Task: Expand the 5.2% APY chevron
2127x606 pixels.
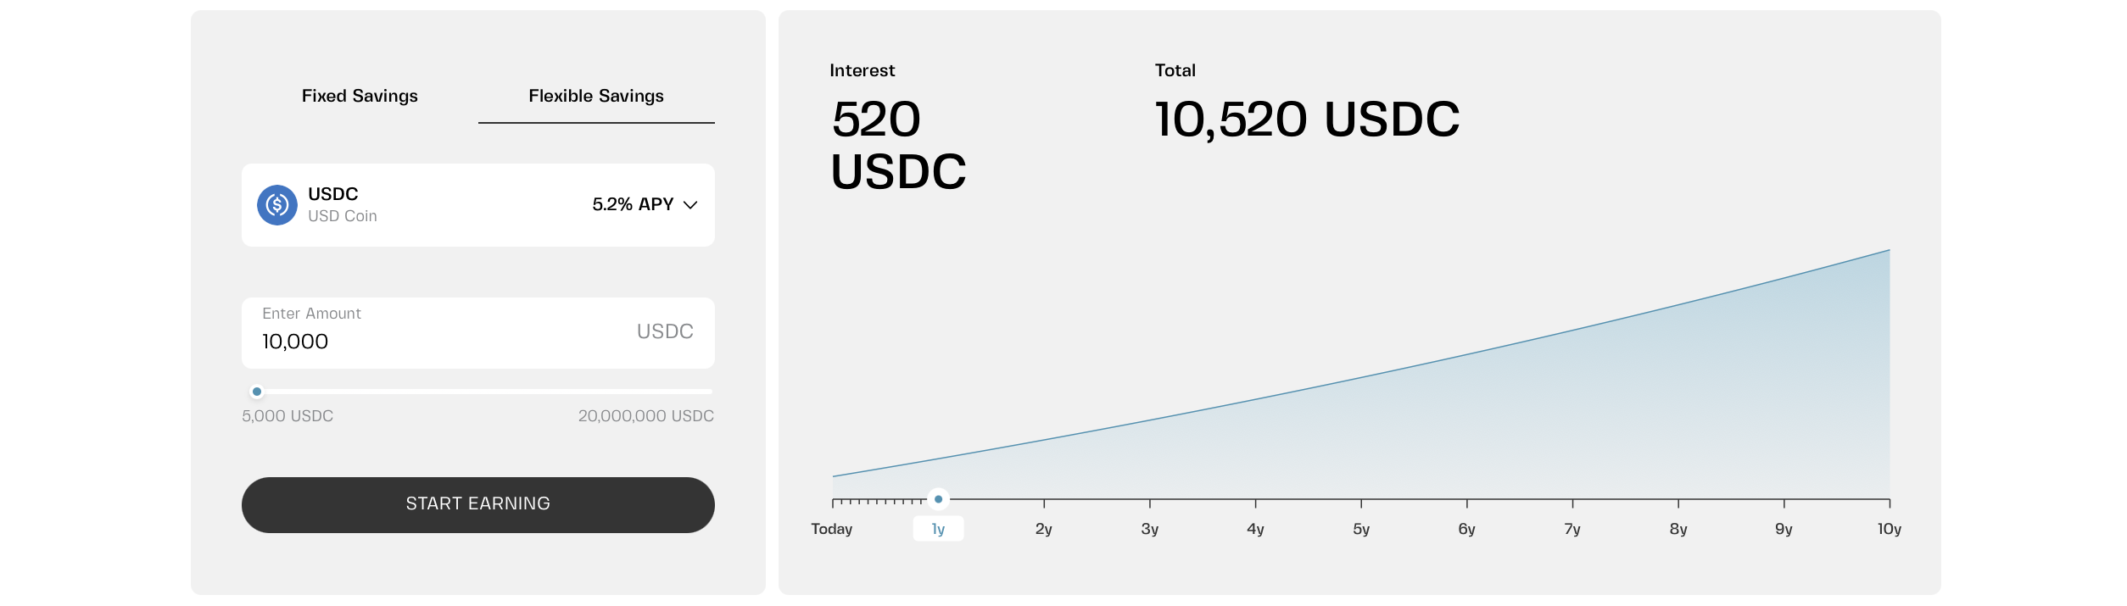Action: click(x=690, y=205)
